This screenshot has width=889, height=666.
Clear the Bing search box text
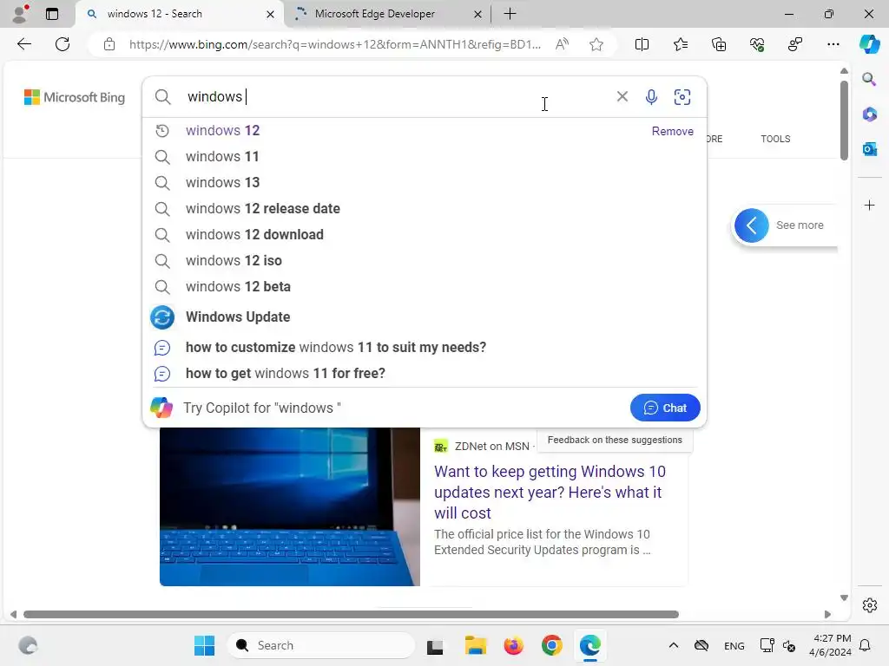(622, 97)
